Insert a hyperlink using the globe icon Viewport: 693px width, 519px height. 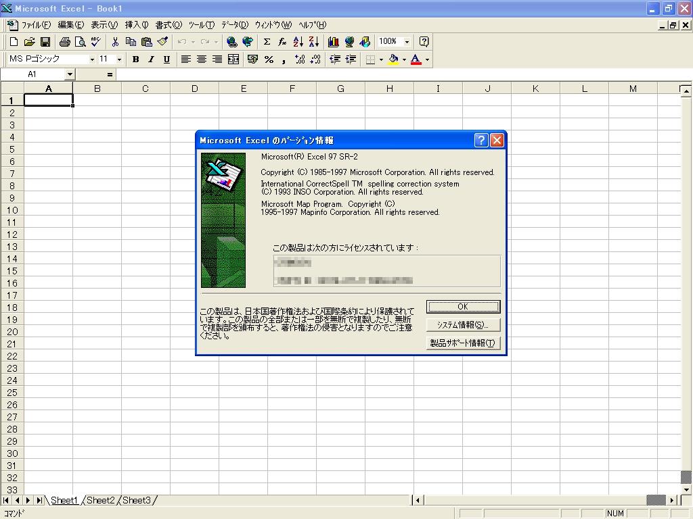point(231,42)
